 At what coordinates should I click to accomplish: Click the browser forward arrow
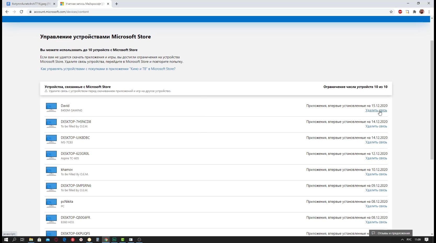click(x=14, y=12)
